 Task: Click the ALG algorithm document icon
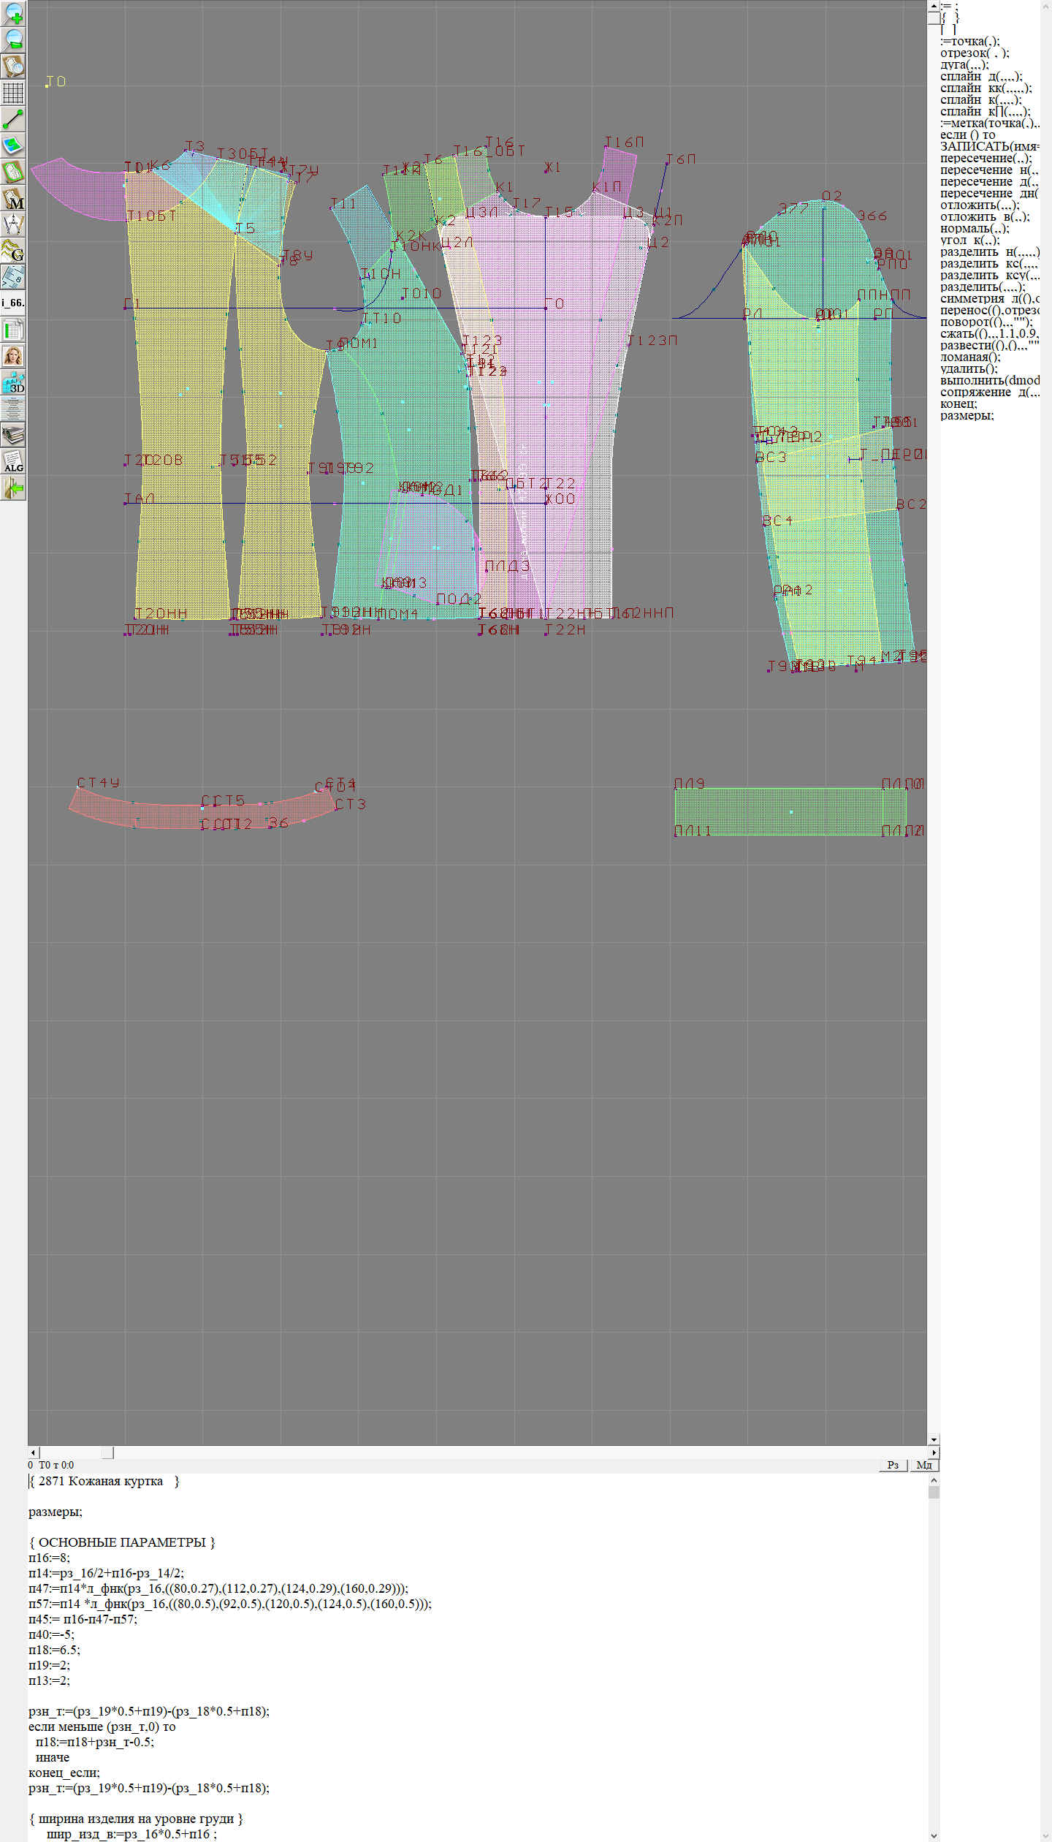[14, 462]
